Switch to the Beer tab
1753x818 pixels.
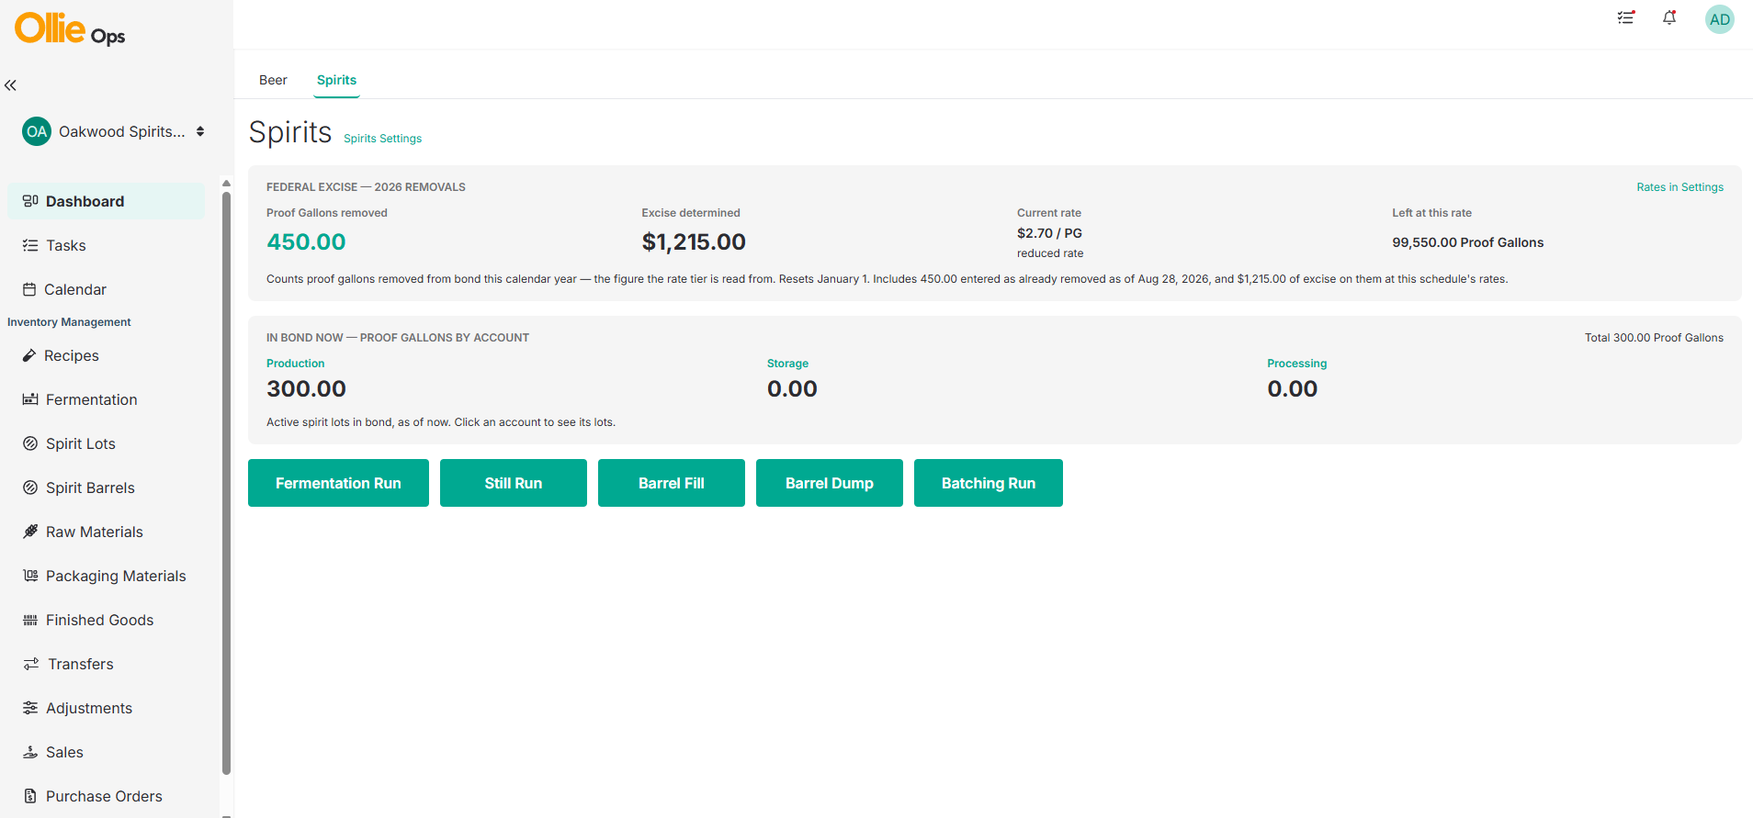point(273,80)
